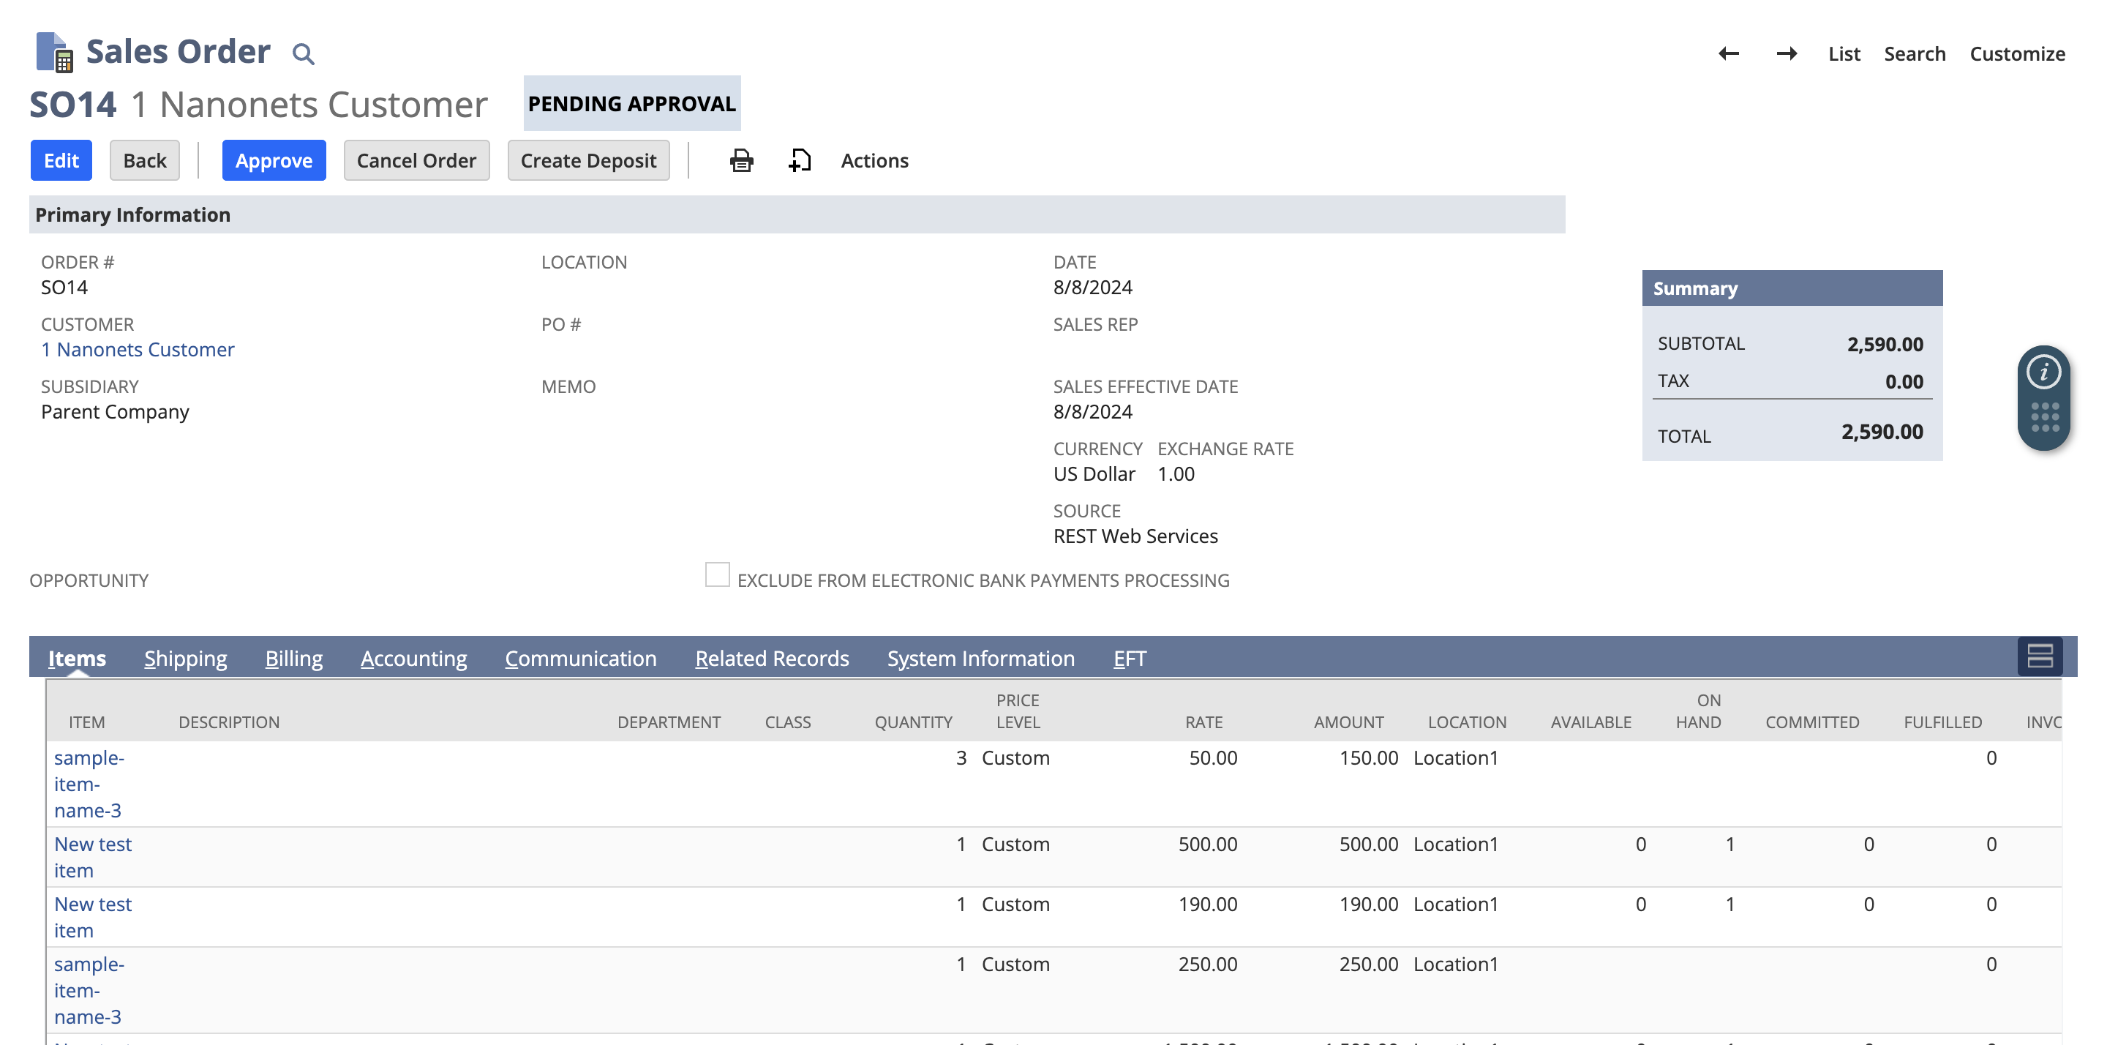Click the copy-to-new-record icon beside print
2107x1045 pixels.
[799, 160]
